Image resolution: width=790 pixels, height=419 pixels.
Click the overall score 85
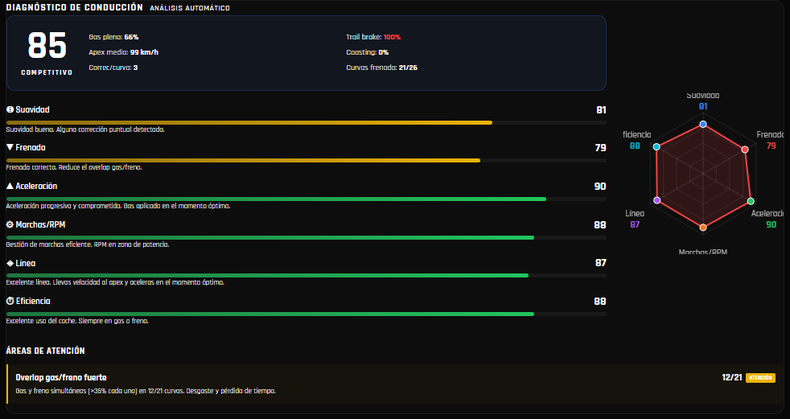pos(47,46)
